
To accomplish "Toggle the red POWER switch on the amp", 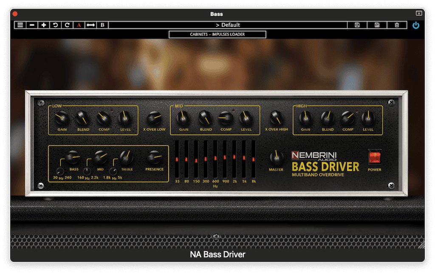I will pyautogui.click(x=375, y=157).
